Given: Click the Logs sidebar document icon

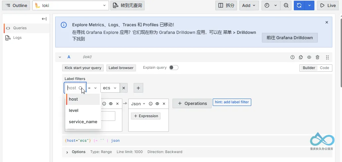Looking at the screenshot, I should click(x=8, y=38).
